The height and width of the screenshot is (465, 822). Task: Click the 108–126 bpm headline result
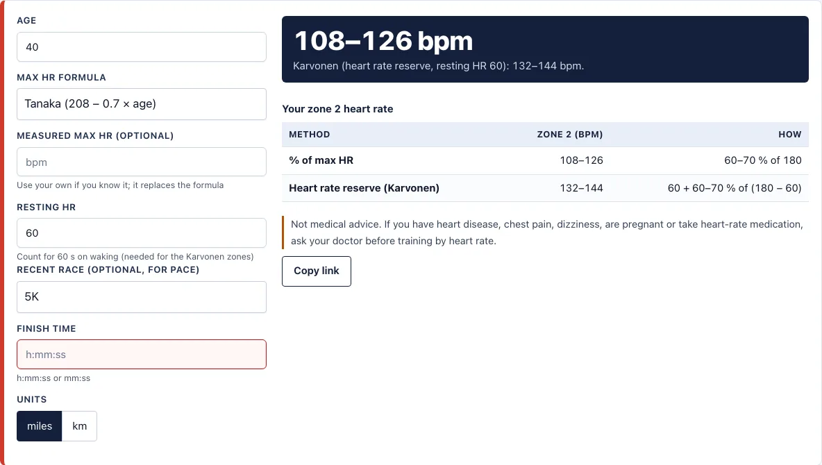384,41
